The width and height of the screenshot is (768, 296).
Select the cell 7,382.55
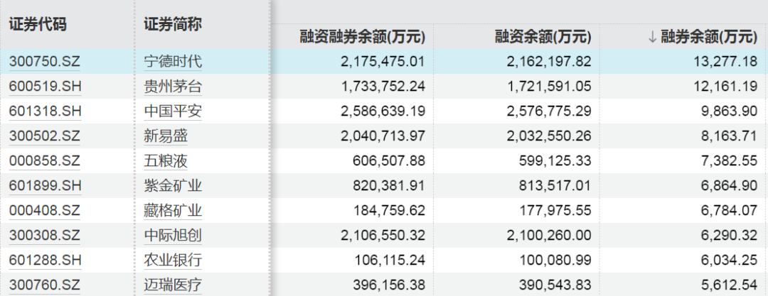click(730, 161)
